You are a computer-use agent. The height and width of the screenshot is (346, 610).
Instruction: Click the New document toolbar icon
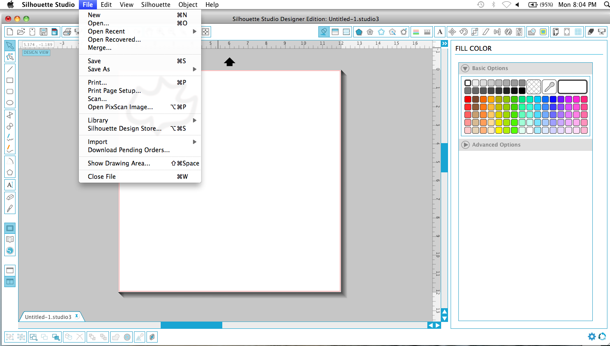pyautogui.click(x=10, y=32)
